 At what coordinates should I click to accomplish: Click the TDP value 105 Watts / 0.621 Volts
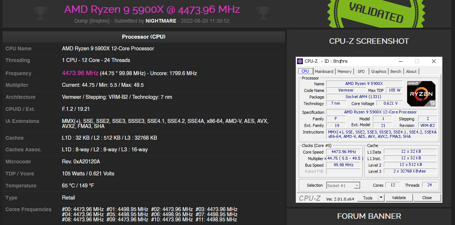88,174
